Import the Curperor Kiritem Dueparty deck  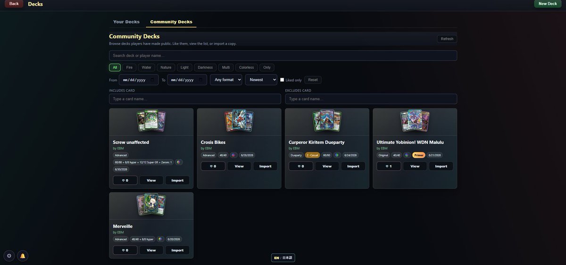[x=353, y=166]
